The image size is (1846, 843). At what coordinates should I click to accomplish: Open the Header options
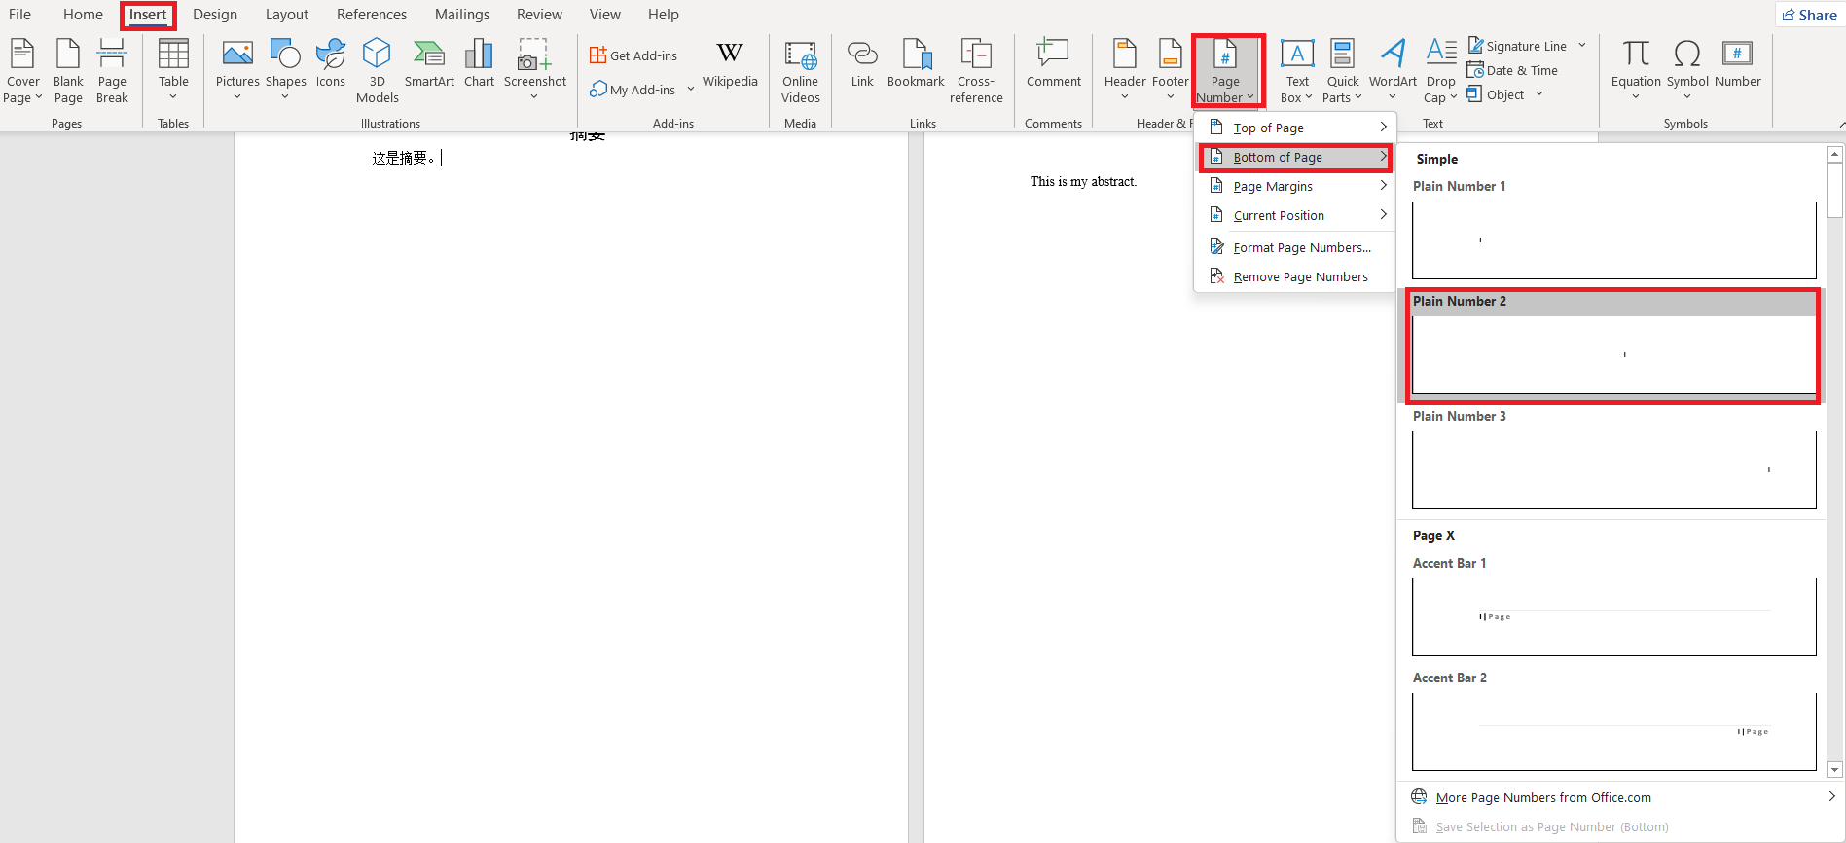(x=1125, y=70)
